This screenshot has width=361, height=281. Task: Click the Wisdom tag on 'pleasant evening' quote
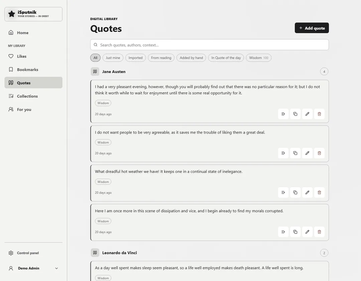tap(103, 103)
